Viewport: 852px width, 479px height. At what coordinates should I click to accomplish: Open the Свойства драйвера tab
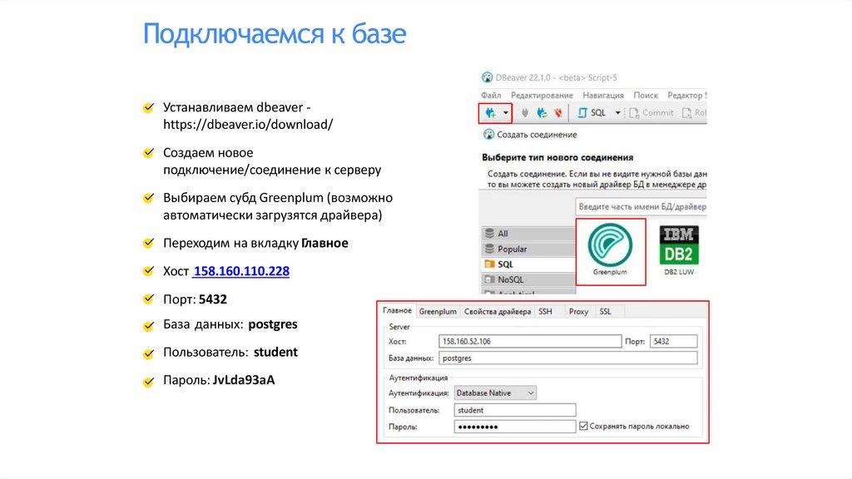[x=498, y=311]
